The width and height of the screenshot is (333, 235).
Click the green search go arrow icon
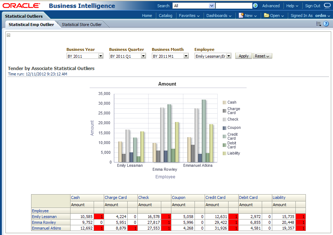tap(256, 6)
